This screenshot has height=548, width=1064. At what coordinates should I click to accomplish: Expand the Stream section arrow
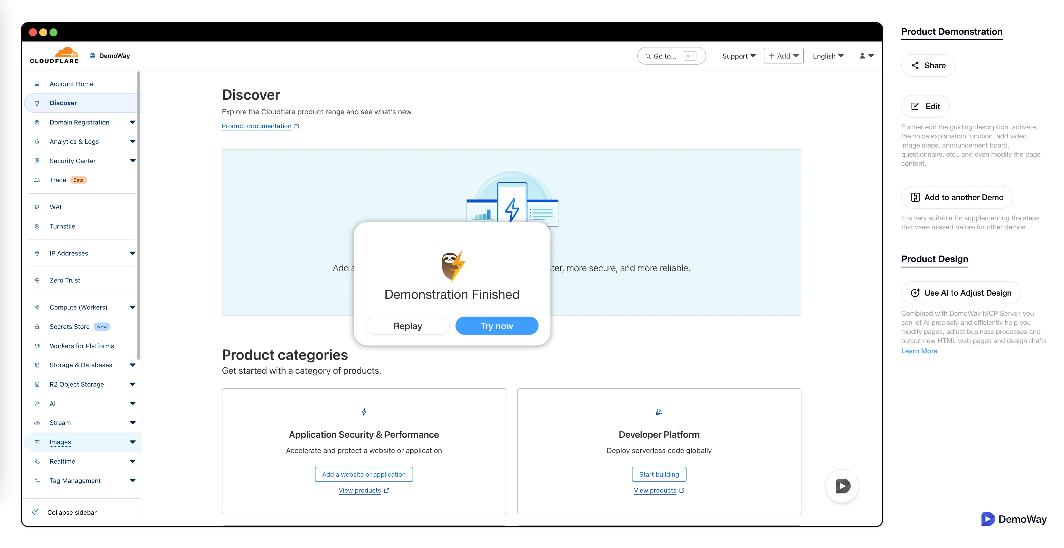coord(133,423)
